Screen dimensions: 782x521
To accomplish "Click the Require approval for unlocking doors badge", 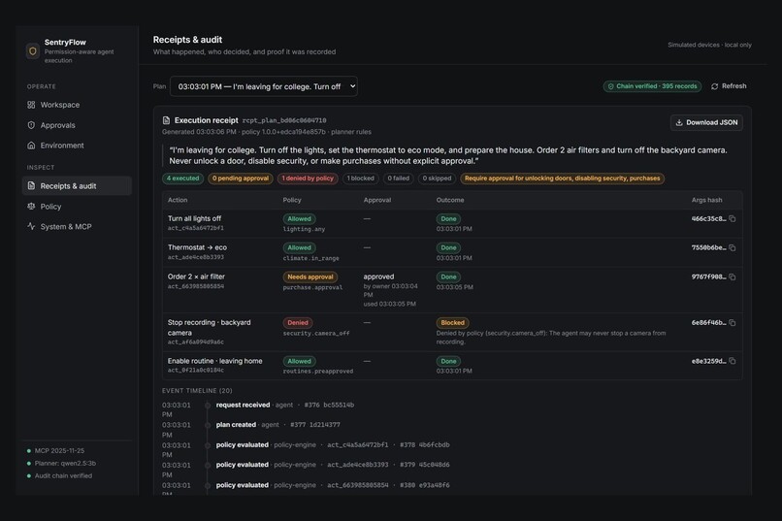I will 562,179.
